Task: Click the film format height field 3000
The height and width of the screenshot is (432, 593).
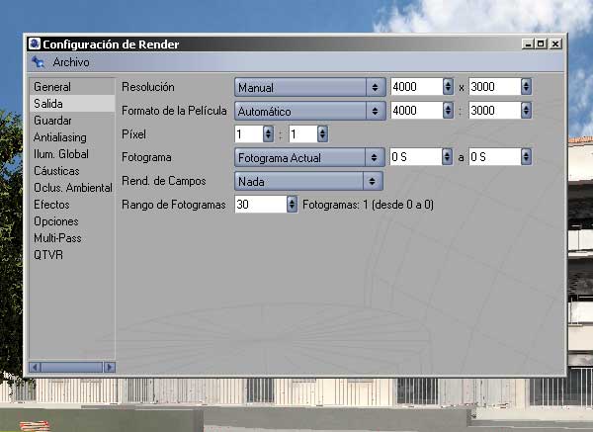Action: (495, 111)
